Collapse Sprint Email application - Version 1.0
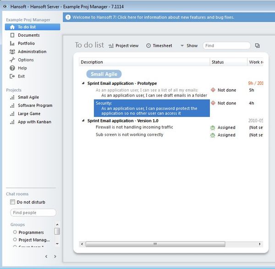Image resolution: width=275 pixels, height=269 pixels. [x=83, y=121]
